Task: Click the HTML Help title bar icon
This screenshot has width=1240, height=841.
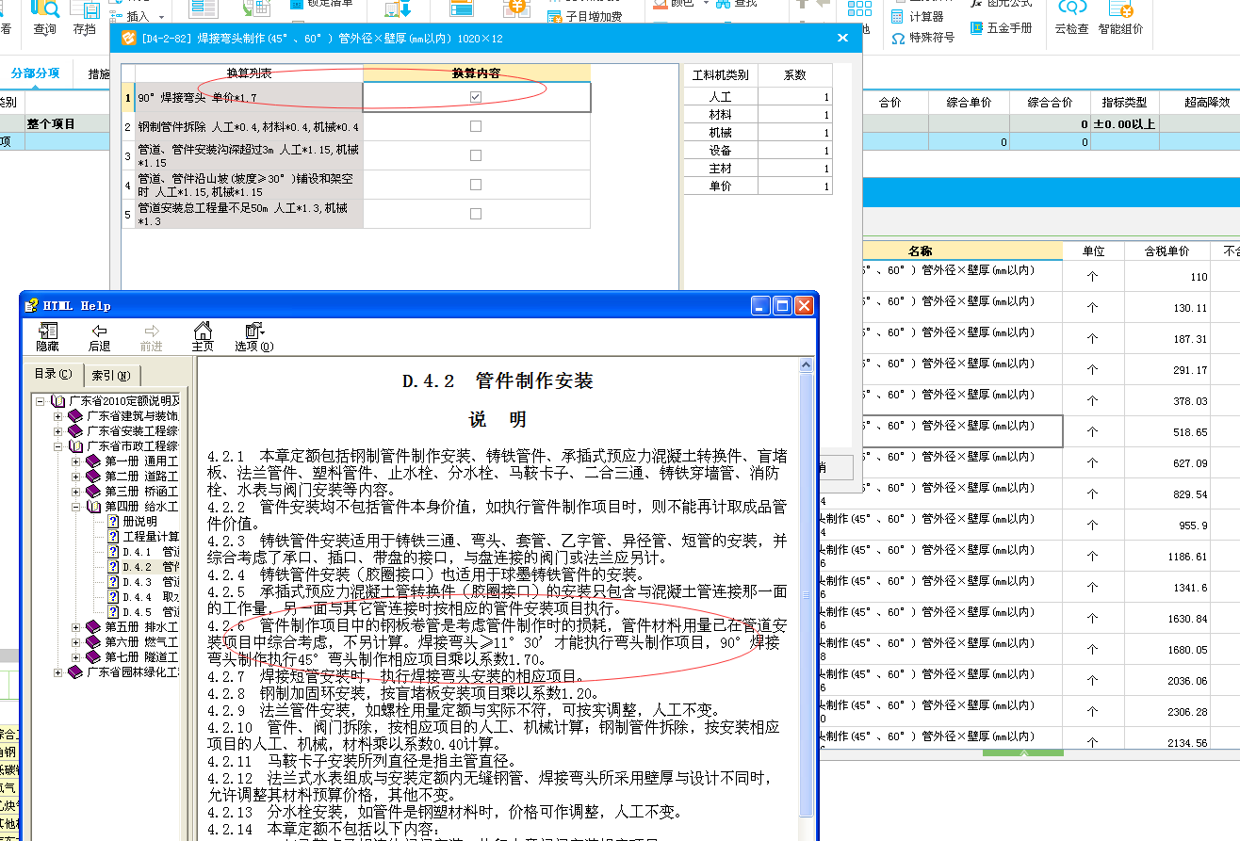Action: [x=31, y=305]
